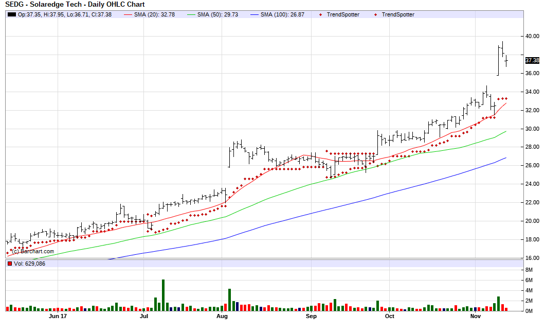Image resolution: width=545 pixels, height=332 pixels.
Task: Click the 18.00 price axis label
Action: click(x=532, y=239)
